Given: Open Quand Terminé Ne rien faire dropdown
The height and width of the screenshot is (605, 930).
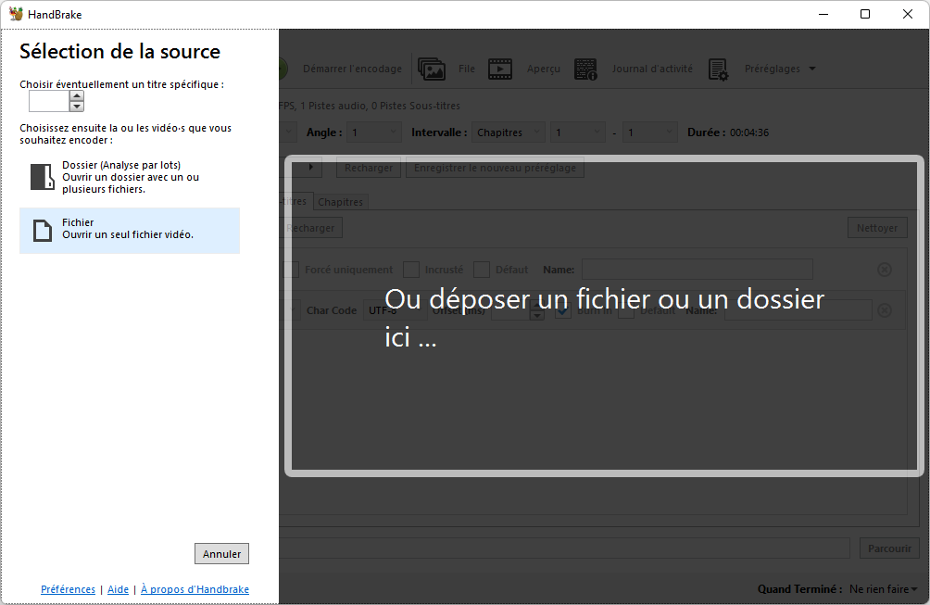Looking at the screenshot, I should 883,589.
